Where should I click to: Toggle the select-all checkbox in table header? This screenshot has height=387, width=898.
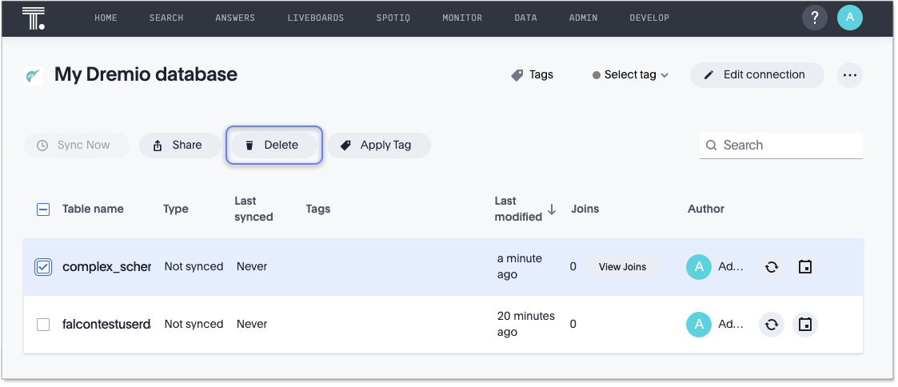[43, 209]
